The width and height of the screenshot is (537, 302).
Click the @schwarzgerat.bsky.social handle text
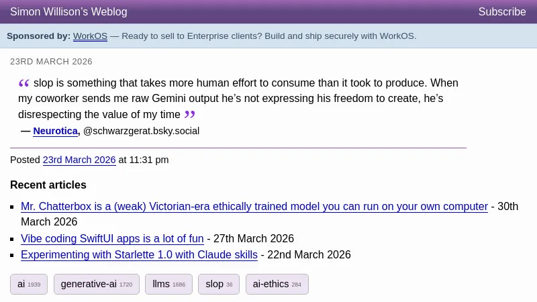tap(141, 132)
